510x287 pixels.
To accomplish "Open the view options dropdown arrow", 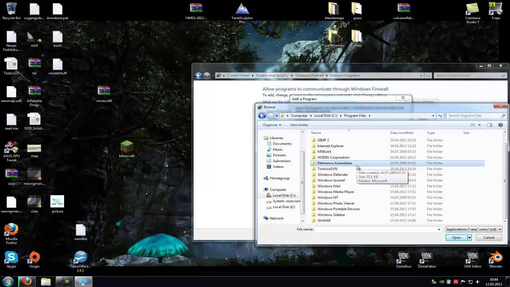I will pyautogui.click(x=479, y=125).
